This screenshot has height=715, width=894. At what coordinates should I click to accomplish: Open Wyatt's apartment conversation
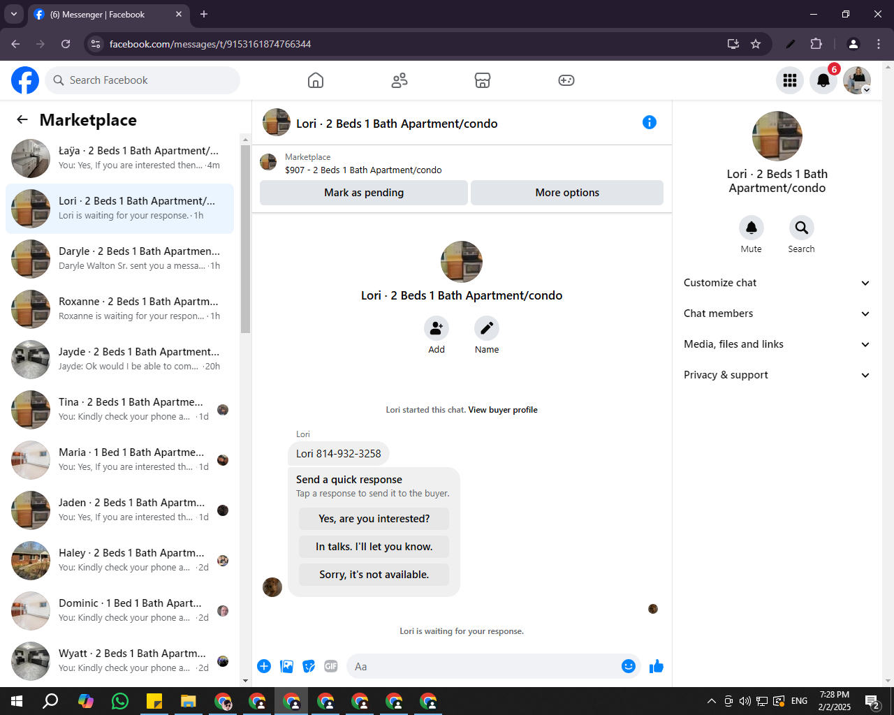(x=119, y=661)
